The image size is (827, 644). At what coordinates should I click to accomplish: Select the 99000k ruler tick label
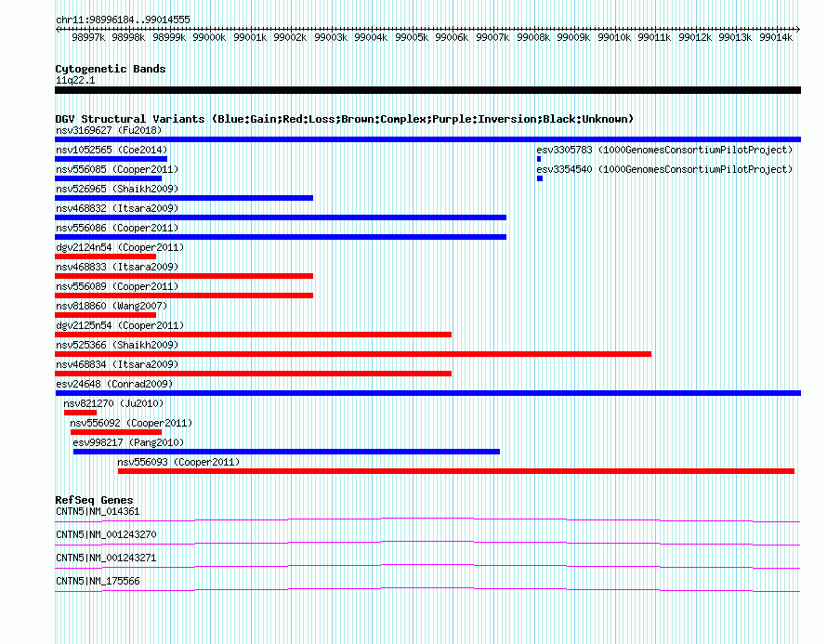click(209, 37)
